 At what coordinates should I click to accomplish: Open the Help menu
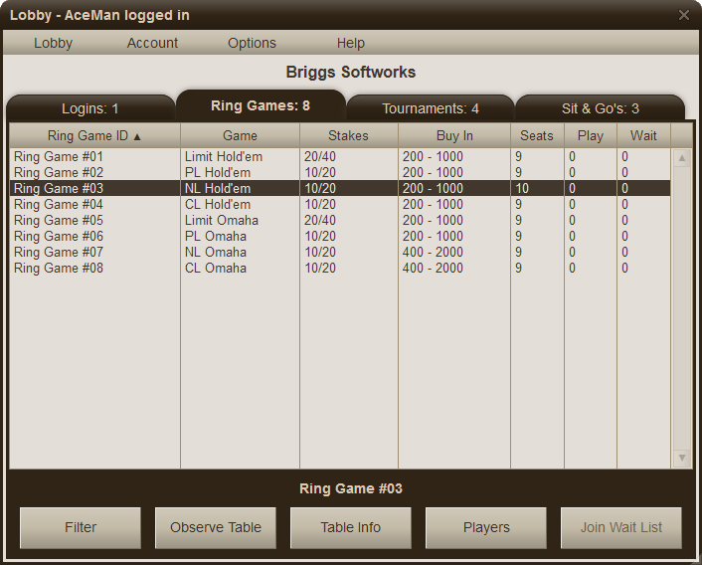click(350, 43)
